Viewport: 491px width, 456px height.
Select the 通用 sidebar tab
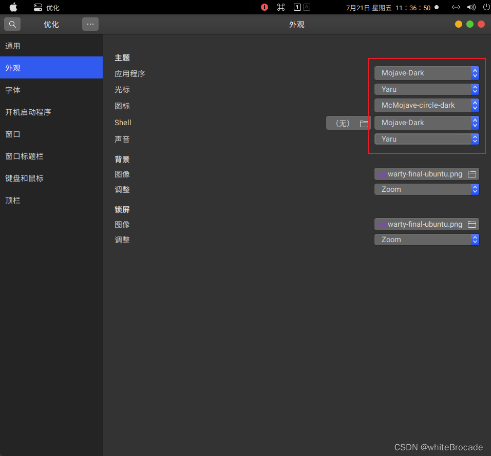coord(51,46)
